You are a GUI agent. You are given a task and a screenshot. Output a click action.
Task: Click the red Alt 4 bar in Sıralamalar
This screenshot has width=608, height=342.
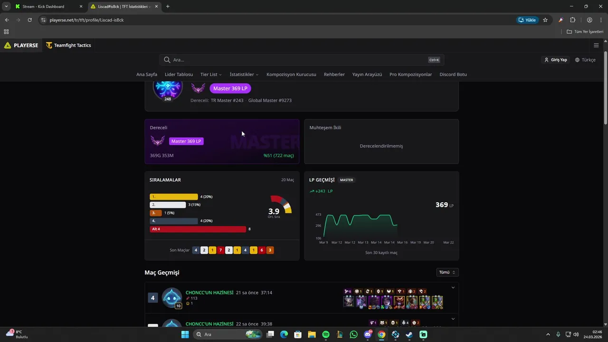(x=198, y=229)
